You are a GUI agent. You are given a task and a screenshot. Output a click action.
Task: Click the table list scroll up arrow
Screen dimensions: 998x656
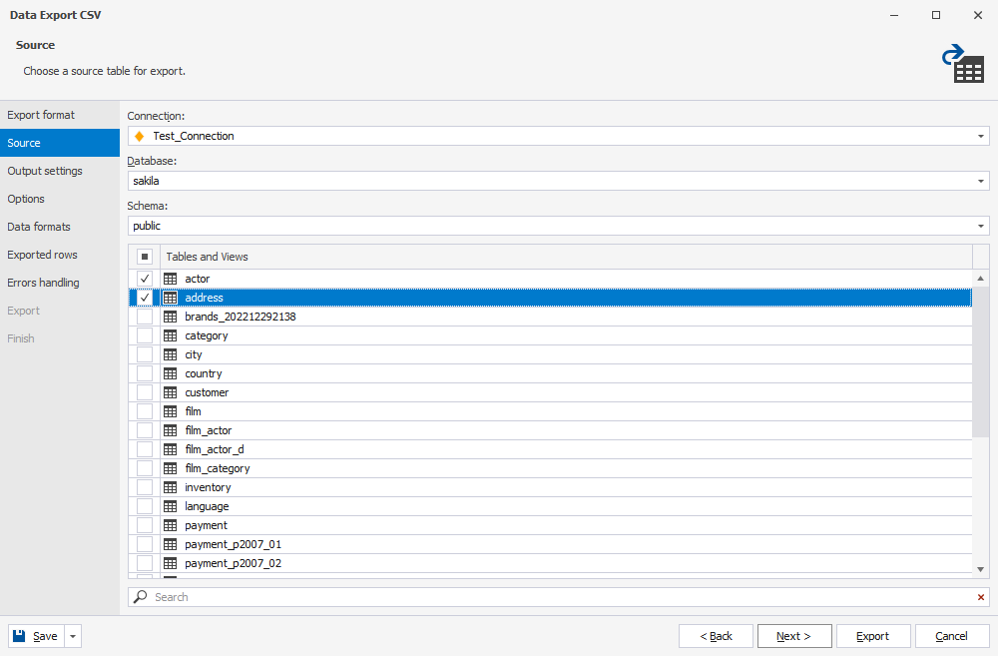tap(980, 279)
